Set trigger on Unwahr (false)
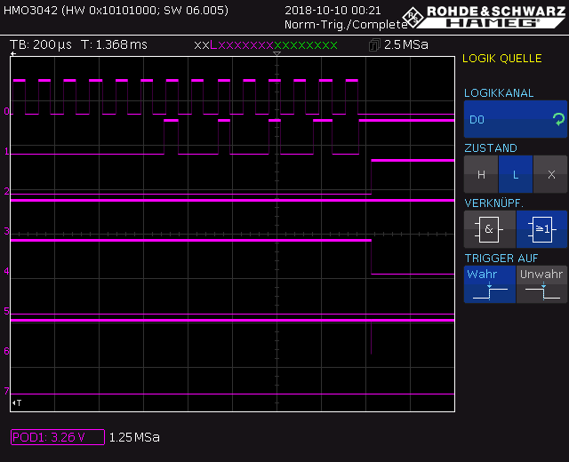This screenshot has width=569, height=462. (x=541, y=284)
